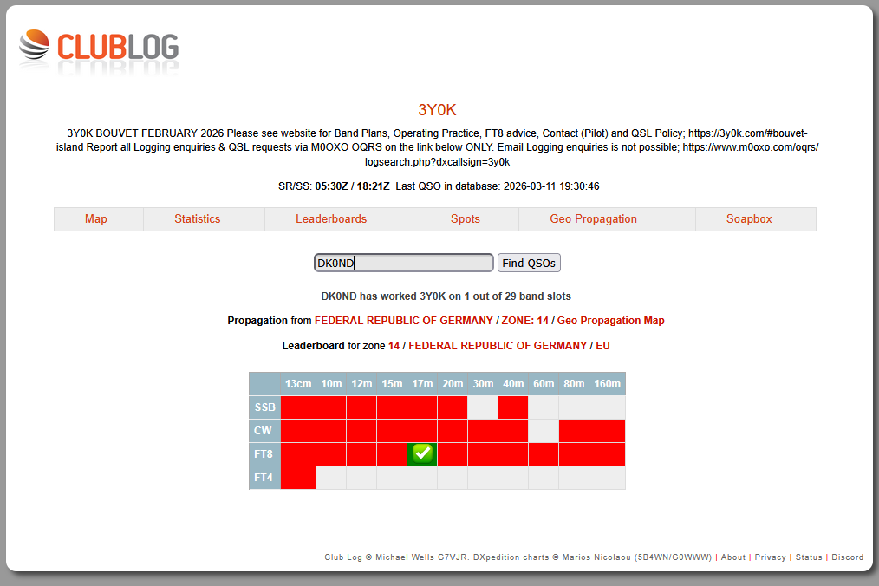Open the Map tab

pos(96,219)
